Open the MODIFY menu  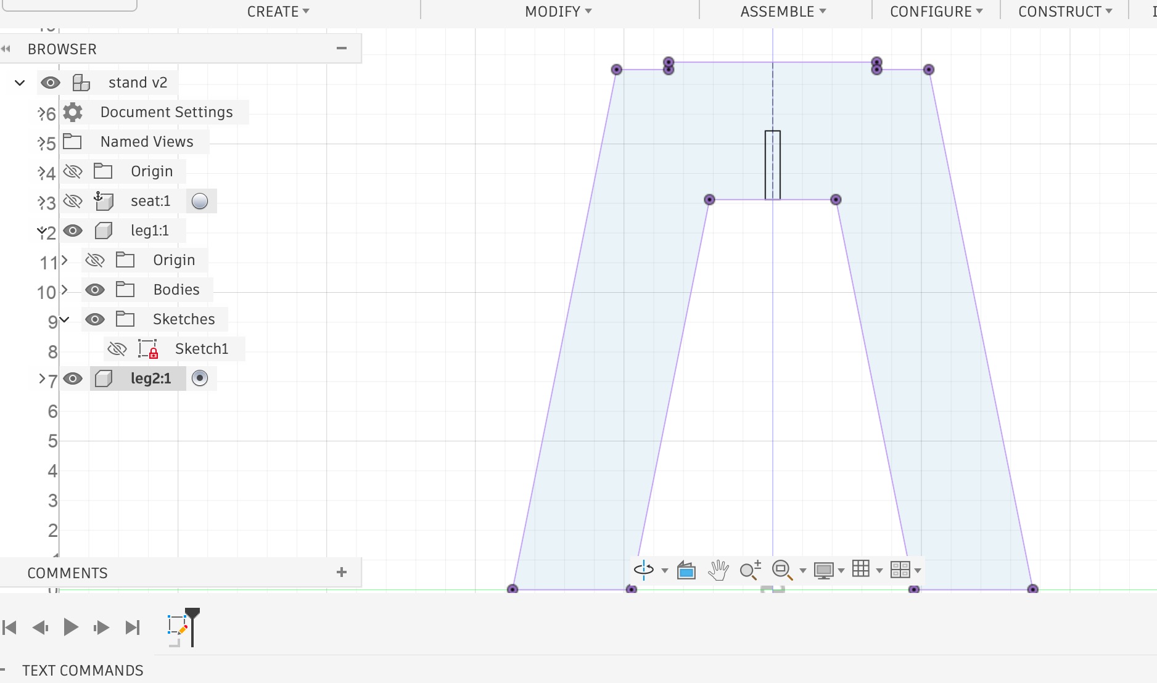[558, 12]
